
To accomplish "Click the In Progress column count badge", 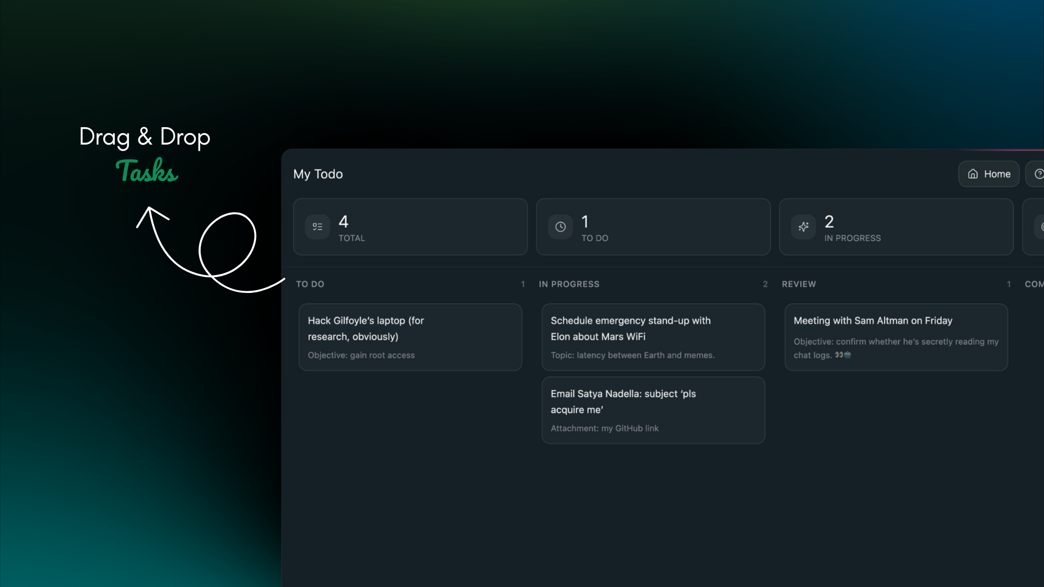I will [765, 284].
